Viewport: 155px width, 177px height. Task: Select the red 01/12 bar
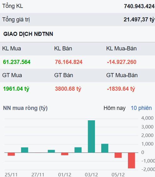click(x=65, y=154)
